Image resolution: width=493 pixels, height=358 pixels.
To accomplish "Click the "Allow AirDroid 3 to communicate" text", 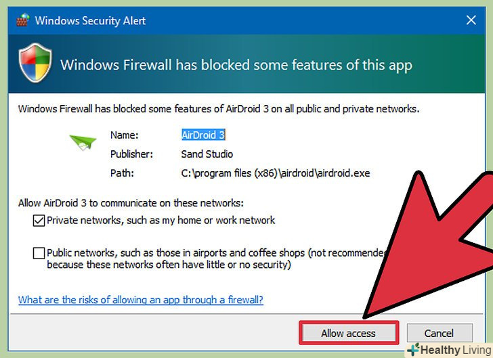I will coord(131,203).
